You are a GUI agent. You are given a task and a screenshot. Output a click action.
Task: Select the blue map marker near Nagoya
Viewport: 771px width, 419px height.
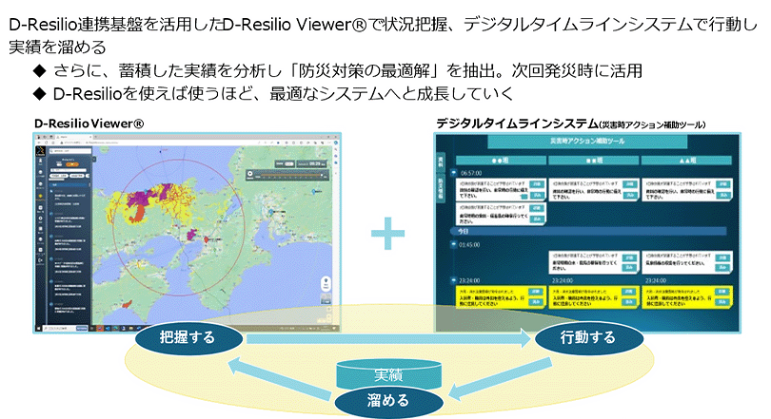point(270,211)
